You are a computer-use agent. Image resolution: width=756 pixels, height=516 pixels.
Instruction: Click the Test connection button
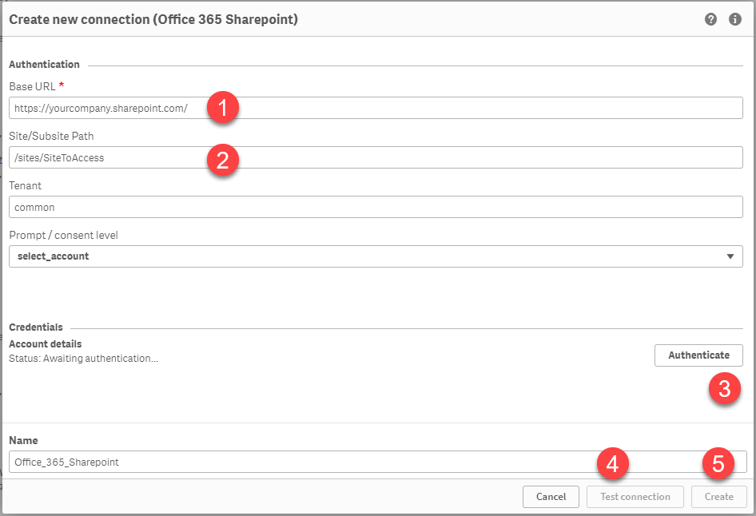635,497
